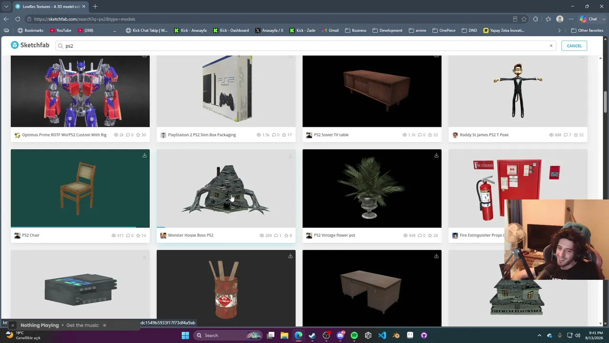Open the anime bookmarks folder
Screen dimensions: 609x343
(x=417, y=30)
